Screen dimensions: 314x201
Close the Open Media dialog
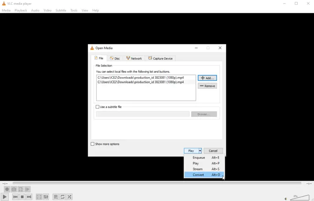220,48
